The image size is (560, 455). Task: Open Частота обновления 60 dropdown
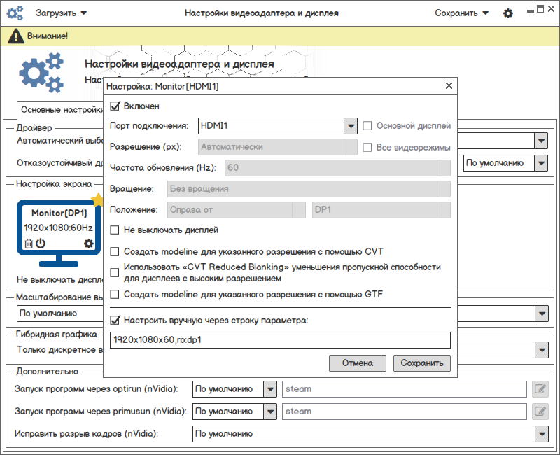(x=337, y=168)
